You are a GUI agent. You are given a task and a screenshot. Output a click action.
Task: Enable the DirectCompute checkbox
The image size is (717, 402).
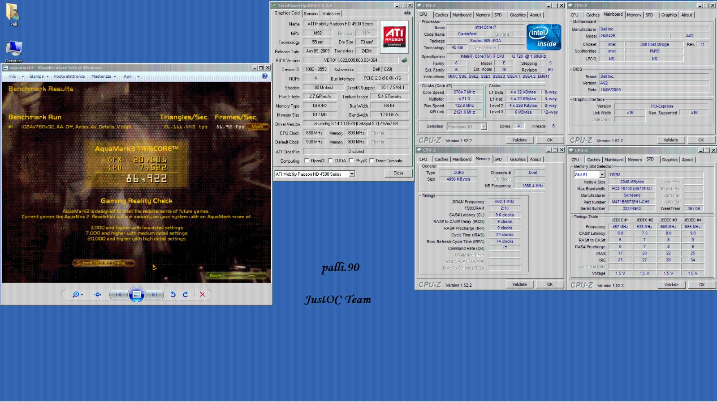tap(371, 161)
